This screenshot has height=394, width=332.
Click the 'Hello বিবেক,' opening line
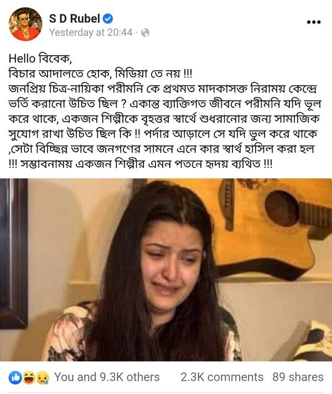(x=40, y=59)
